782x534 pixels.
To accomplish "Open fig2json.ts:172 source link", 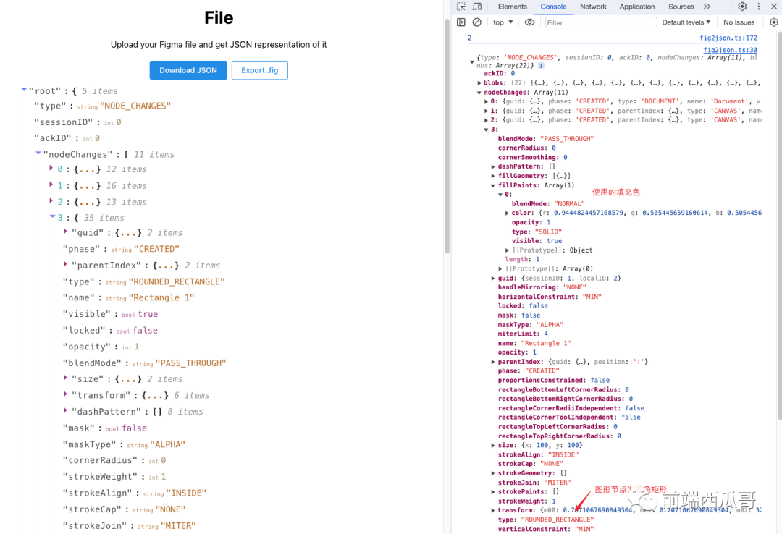I will (728, 38).
